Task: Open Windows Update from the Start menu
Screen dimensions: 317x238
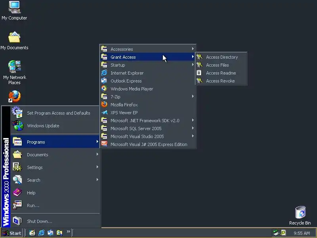Action: tap(55, 126)
